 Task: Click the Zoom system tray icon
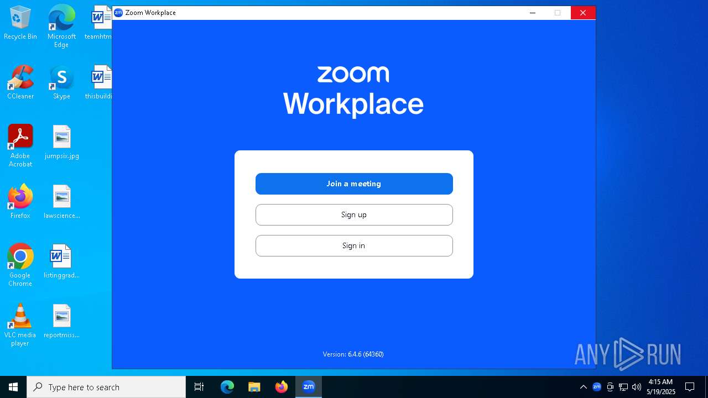[597, 387]
